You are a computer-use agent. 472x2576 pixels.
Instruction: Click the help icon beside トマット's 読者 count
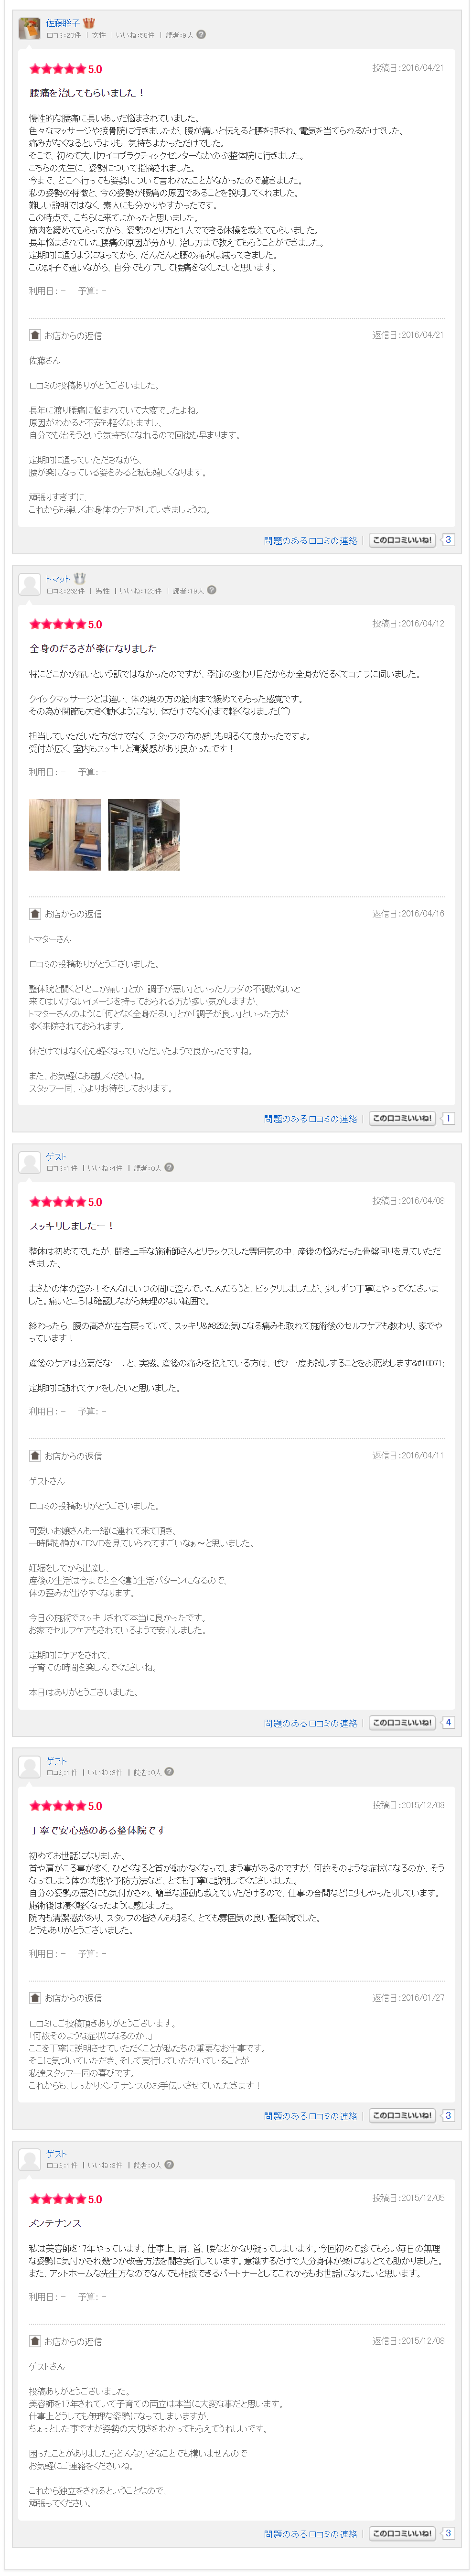click(211, 590)
